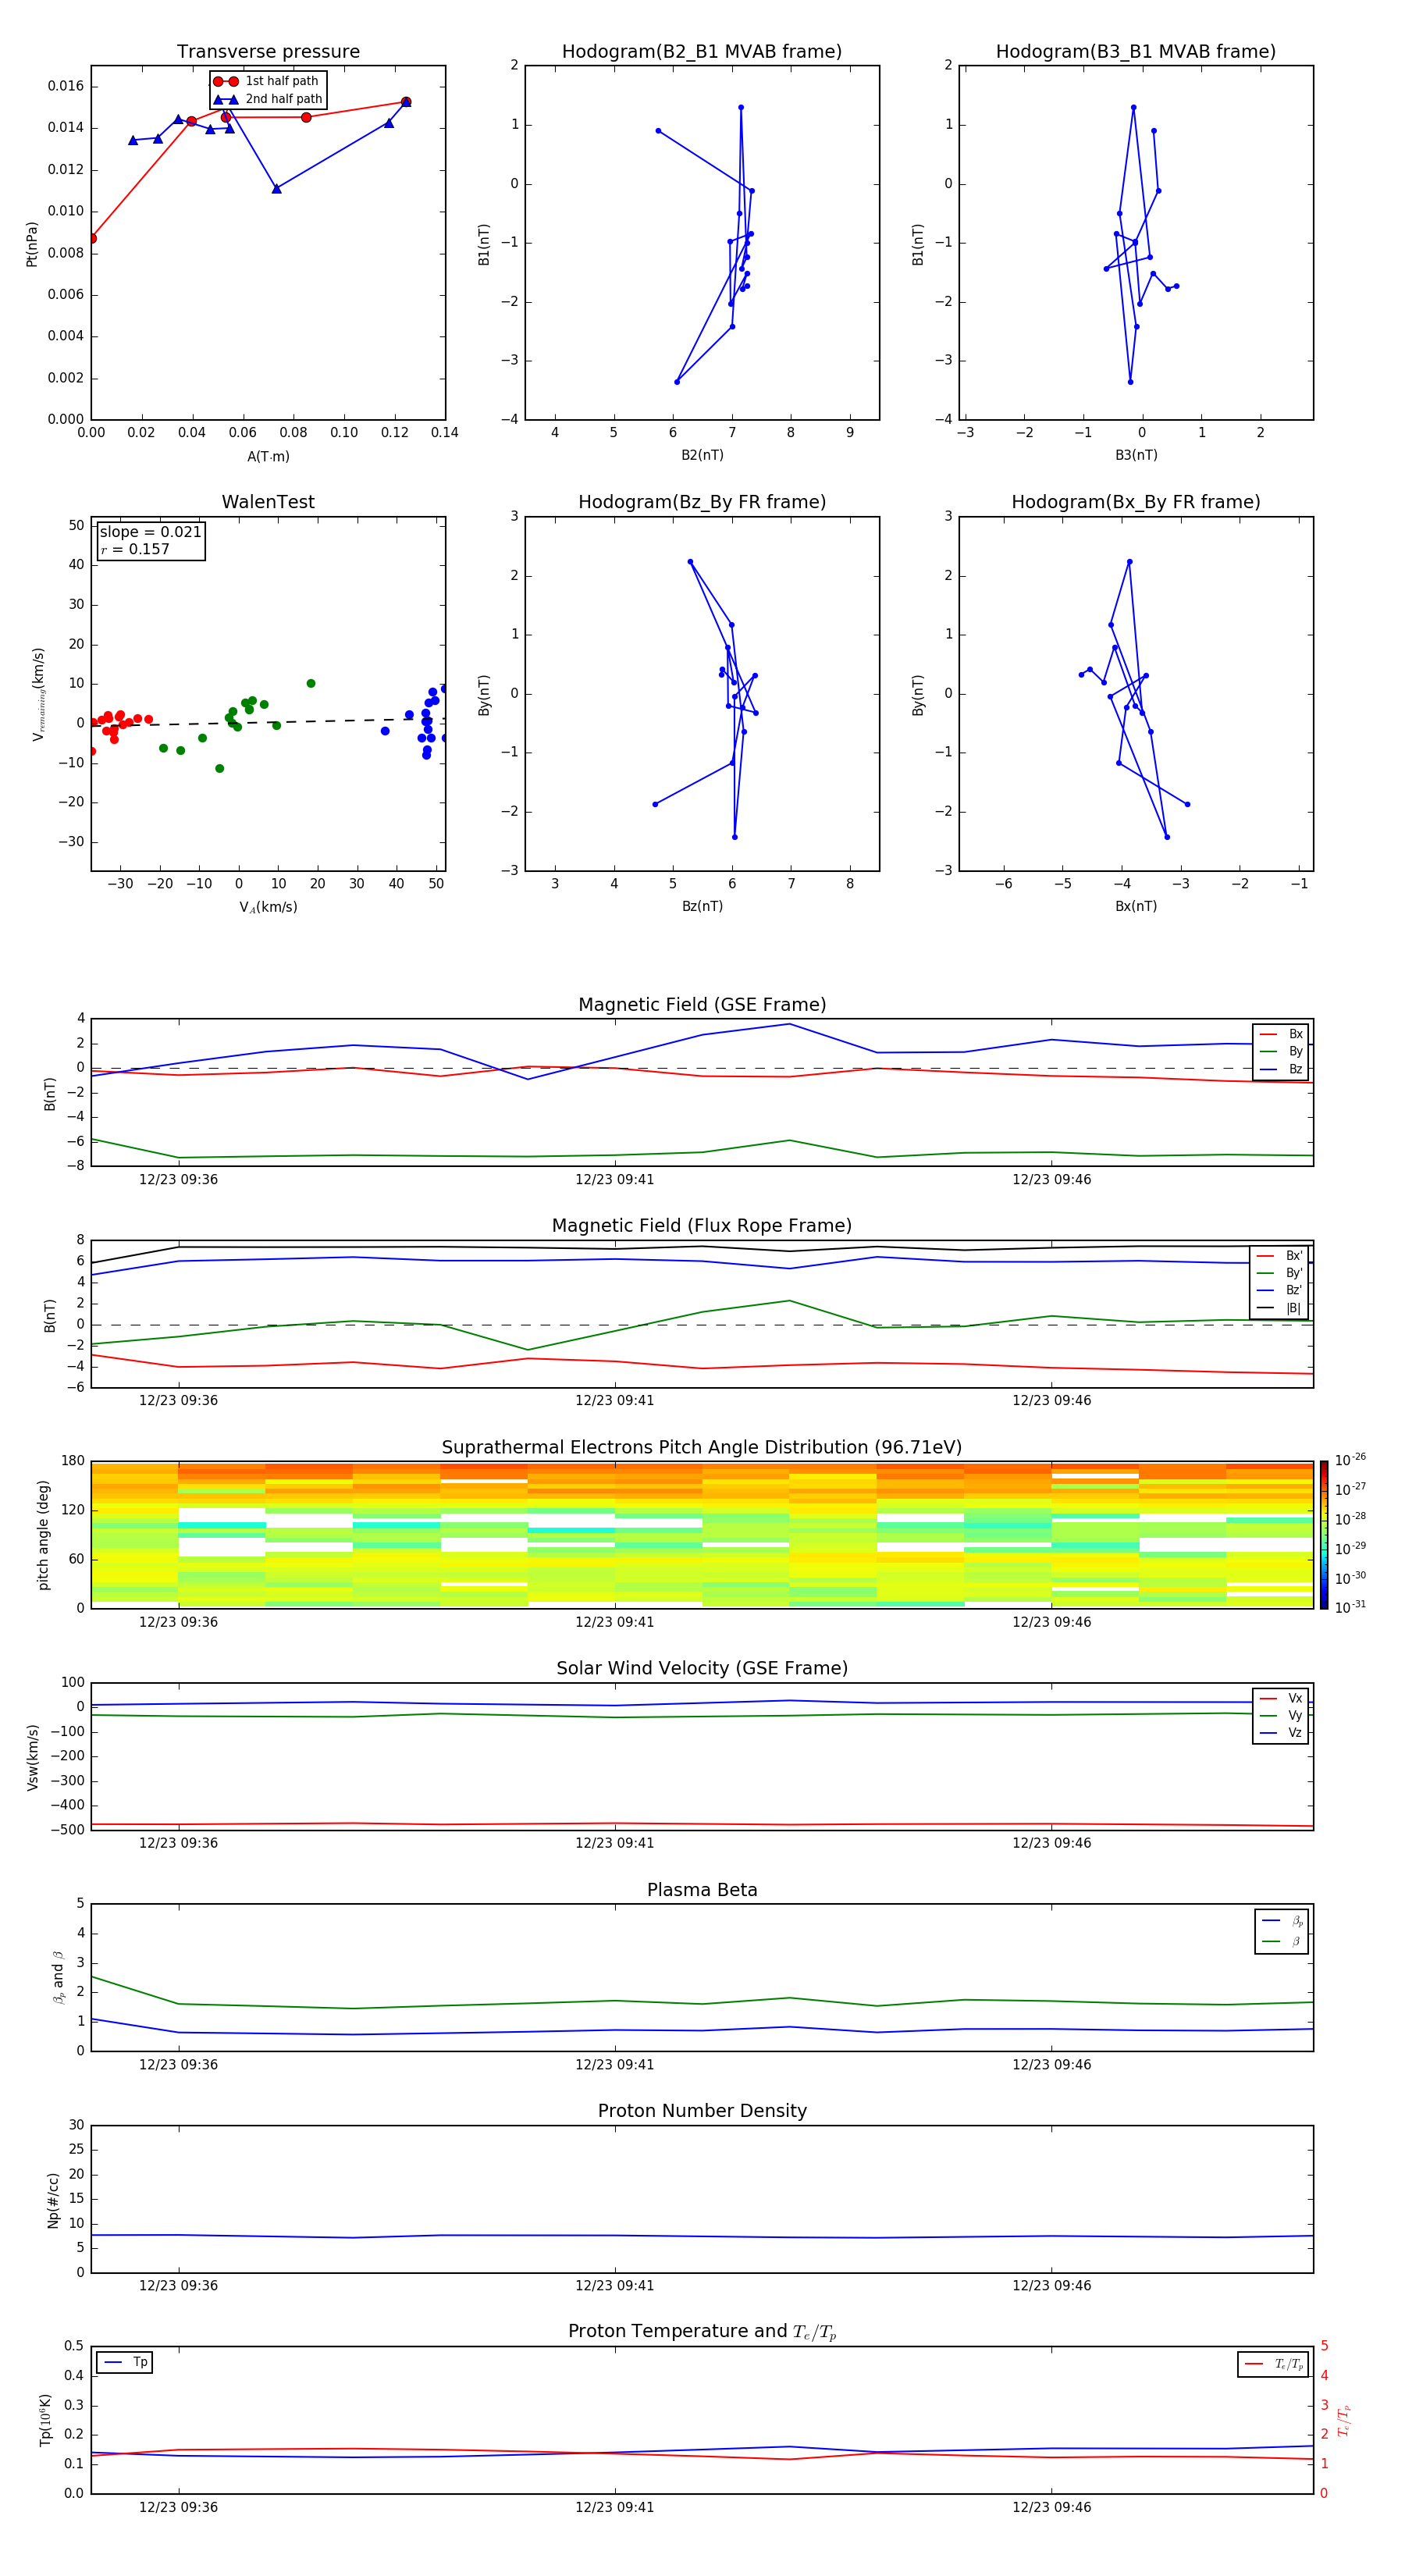The height and width of the screenshot is (2576, 1405).
Task: Click the 'Hodogram(Bx_By FR frame)' title
Action: pyautogui.click(x=1136, y=502)
